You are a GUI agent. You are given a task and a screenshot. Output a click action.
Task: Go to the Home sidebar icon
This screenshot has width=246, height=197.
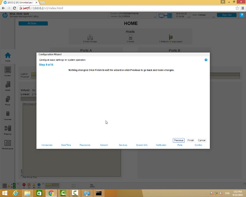click(x=8, y=57)
